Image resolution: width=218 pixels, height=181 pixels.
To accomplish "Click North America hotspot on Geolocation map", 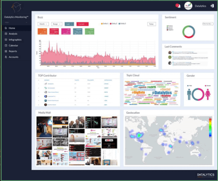I will [x=139, y=135].
